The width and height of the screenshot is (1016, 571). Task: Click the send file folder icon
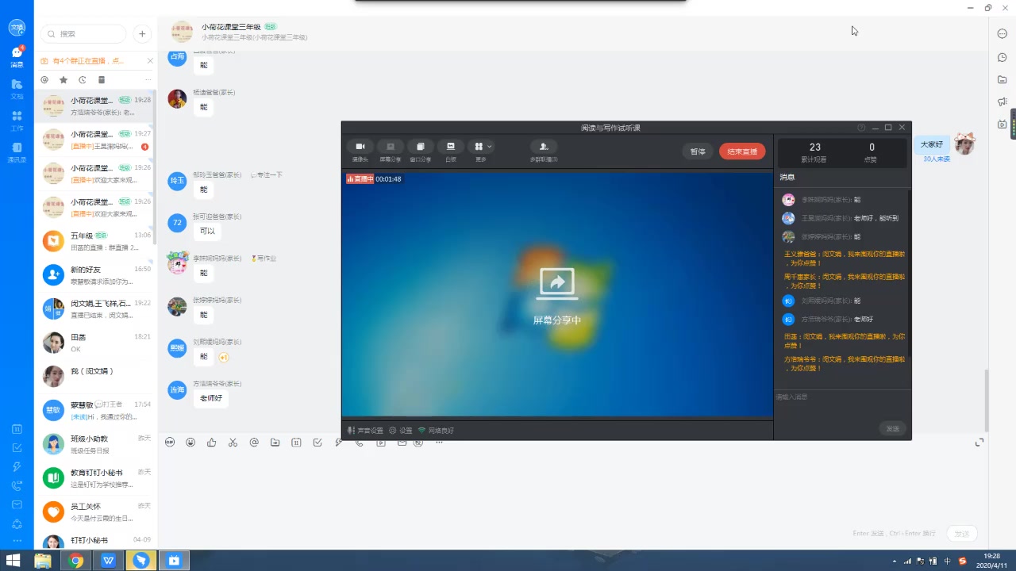click(x=275, y=443)
